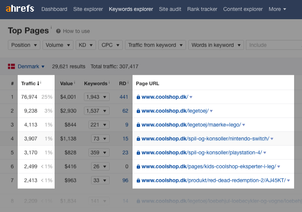Viewport: 302px width, 212px height.
Task: Sort by the RD column header
Action: point(122,83)
